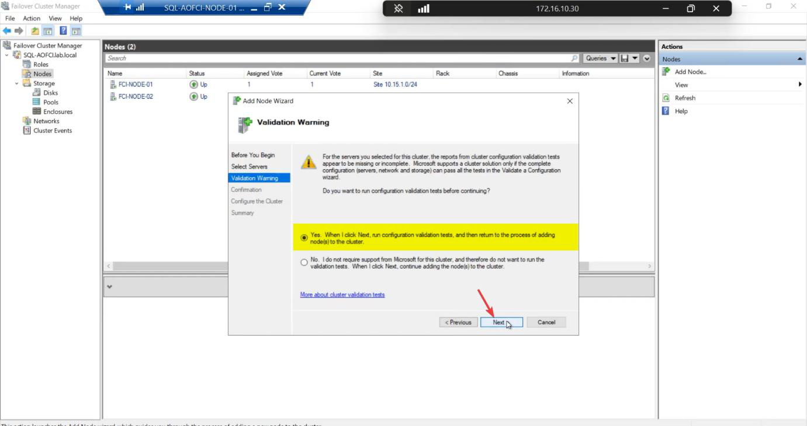807x426 pixels.
Task: Select the Roles item in the tree
Action: 41,64
